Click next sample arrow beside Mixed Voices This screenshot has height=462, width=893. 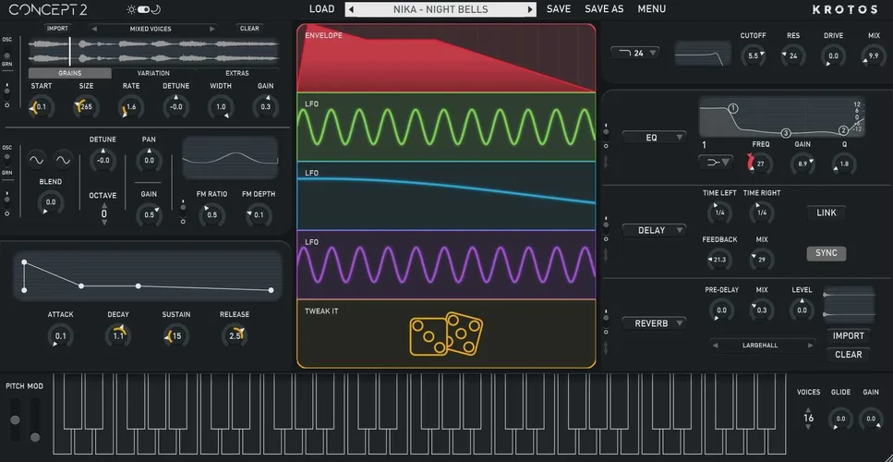(x=214, y=29)
